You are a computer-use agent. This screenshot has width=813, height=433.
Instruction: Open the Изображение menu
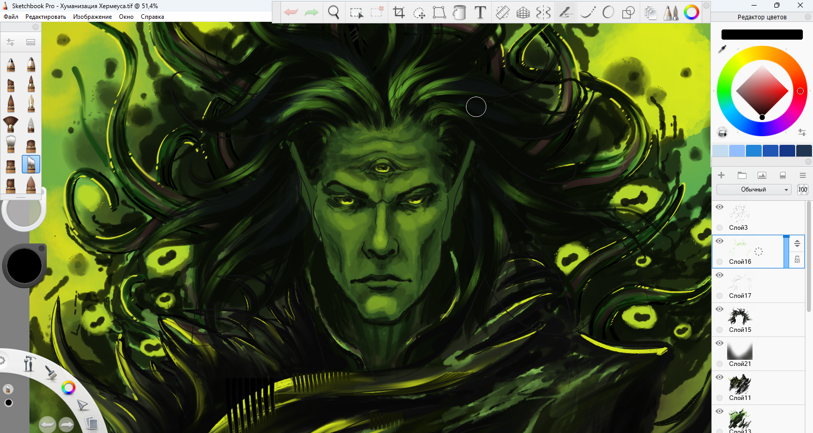pyautogui.click(x=92, y=17)
